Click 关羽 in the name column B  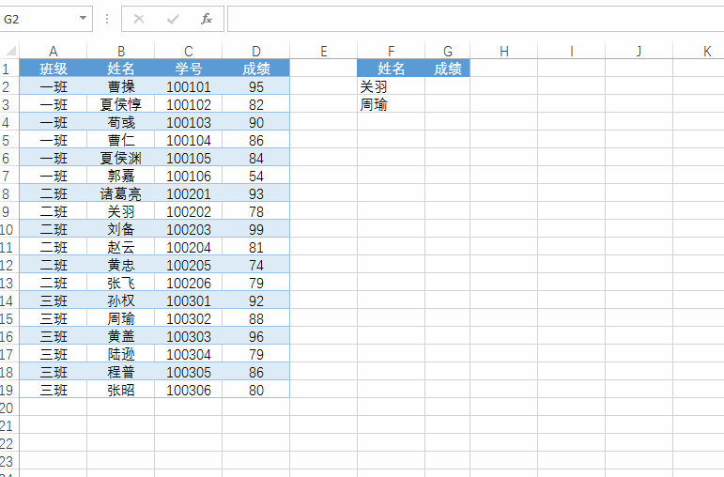pyautogui.click(x=120, y=211)
